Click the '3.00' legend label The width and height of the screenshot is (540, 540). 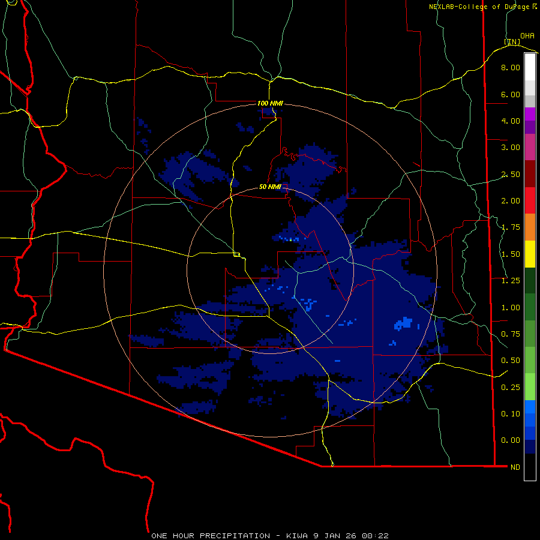[511, 148]
